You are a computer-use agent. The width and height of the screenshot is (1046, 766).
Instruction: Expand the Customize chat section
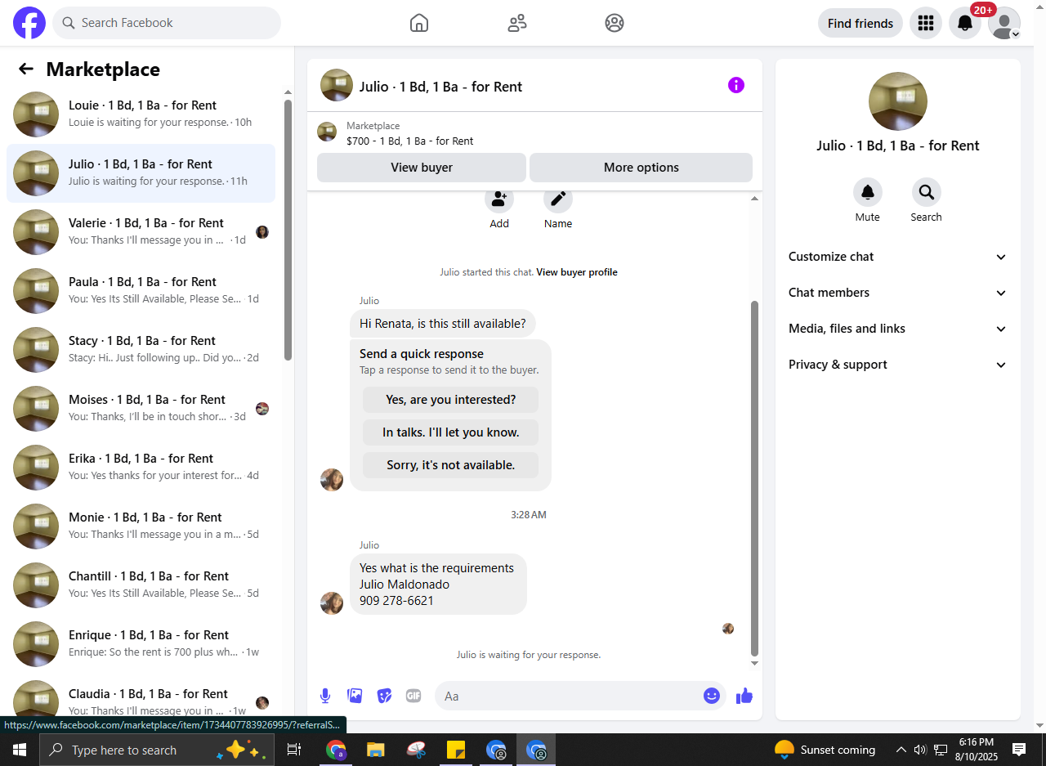[898, 257]
